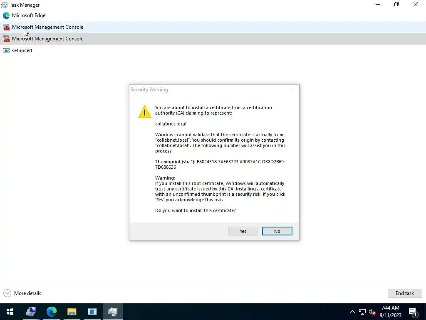
Task: Select the setupcert task row
Action: click(x=213, y=50)
